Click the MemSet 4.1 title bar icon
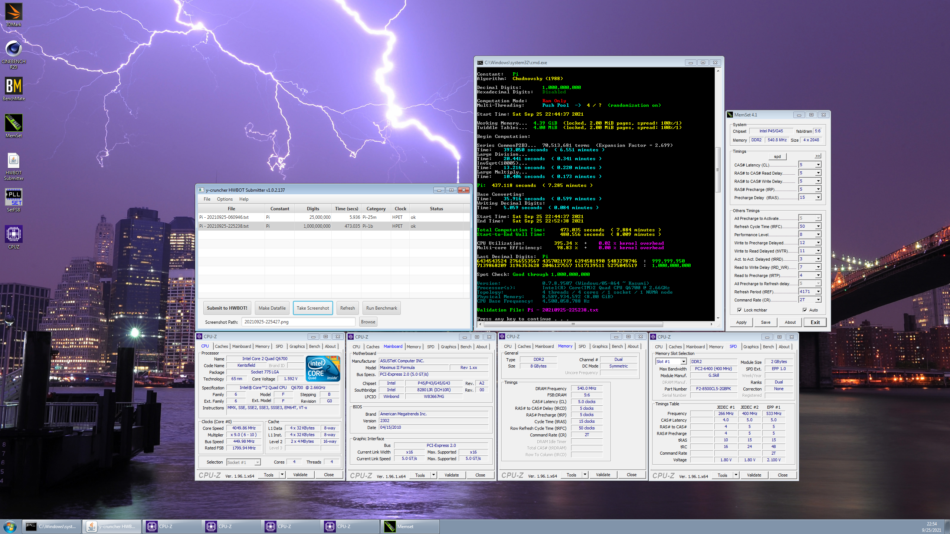 pyautogui.click(x=730, y=115)
